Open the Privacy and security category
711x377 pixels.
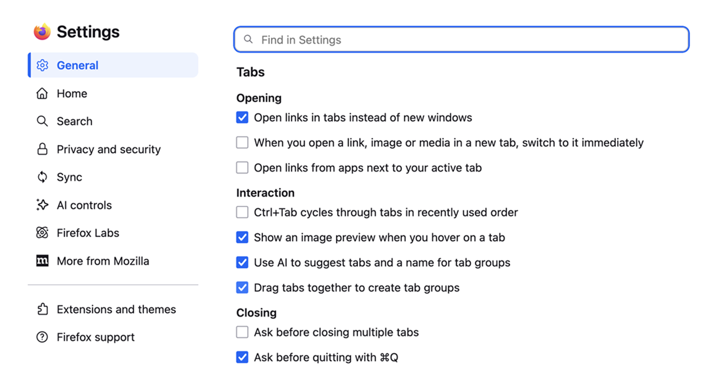click(113, 149)
